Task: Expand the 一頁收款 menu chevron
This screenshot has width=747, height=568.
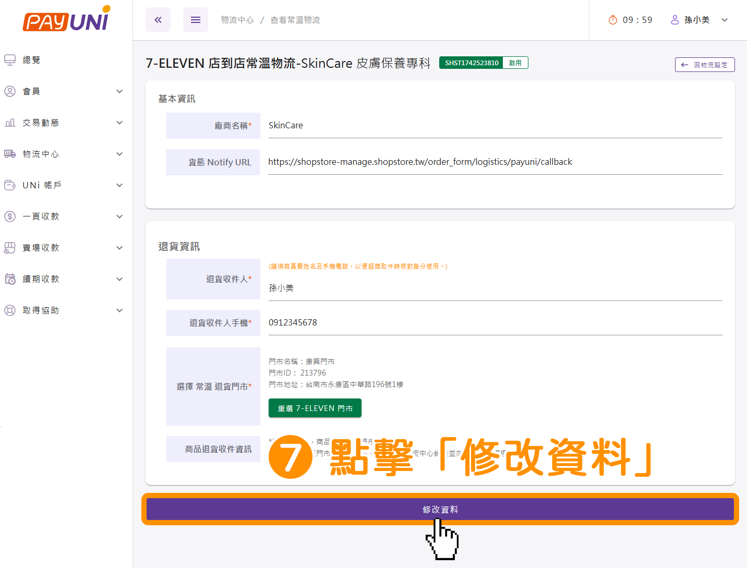Action: [119, 216]
